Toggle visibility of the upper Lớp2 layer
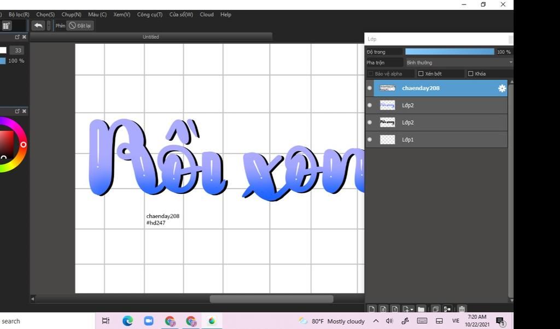The image size is (560, 329). (x=370, y=105)
